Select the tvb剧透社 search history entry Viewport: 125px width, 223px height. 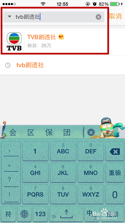click(x=62, y=65)
